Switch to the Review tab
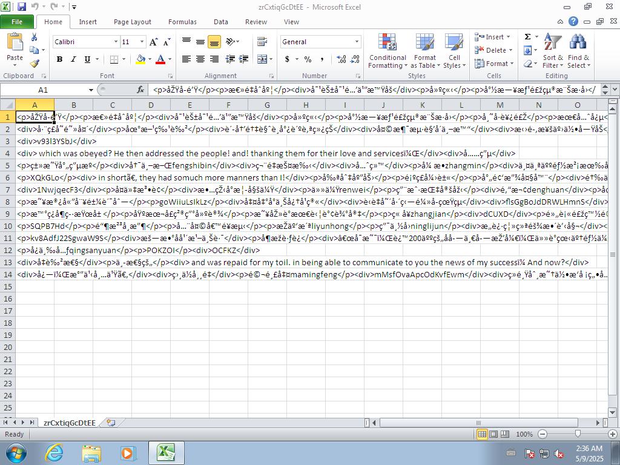Image resolution: width=620 pixels, height=465 pixels. tap(256, 22)
